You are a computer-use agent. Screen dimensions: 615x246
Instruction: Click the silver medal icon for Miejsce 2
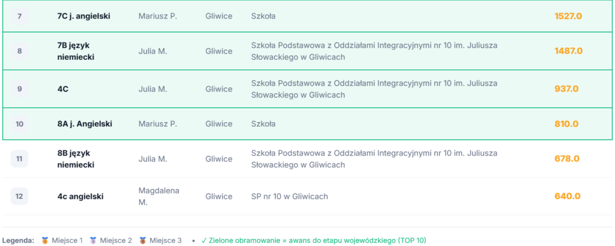94,241
